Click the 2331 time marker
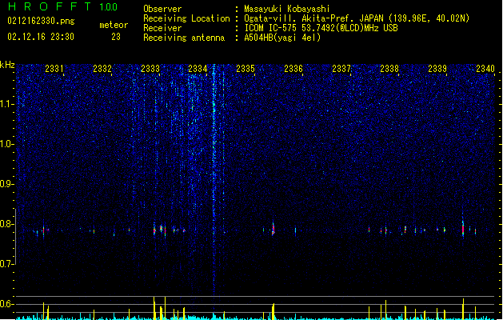 point(54,68)
